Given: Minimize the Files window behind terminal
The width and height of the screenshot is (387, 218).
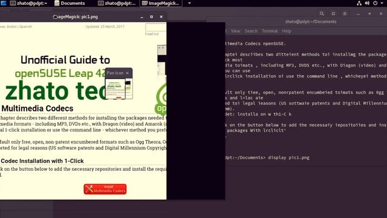Looking at the screenshot, I should point(358,14).
